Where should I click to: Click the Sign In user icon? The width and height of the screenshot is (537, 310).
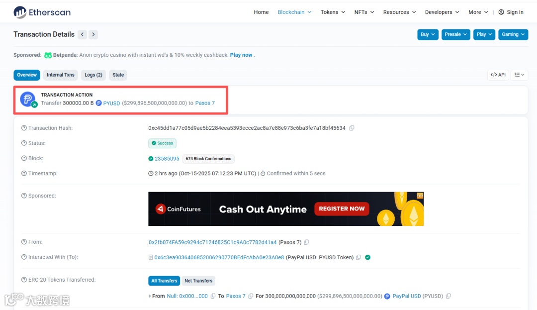(501, 12)
